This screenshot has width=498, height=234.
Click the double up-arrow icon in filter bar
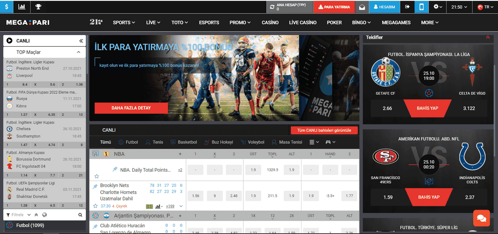36,215
